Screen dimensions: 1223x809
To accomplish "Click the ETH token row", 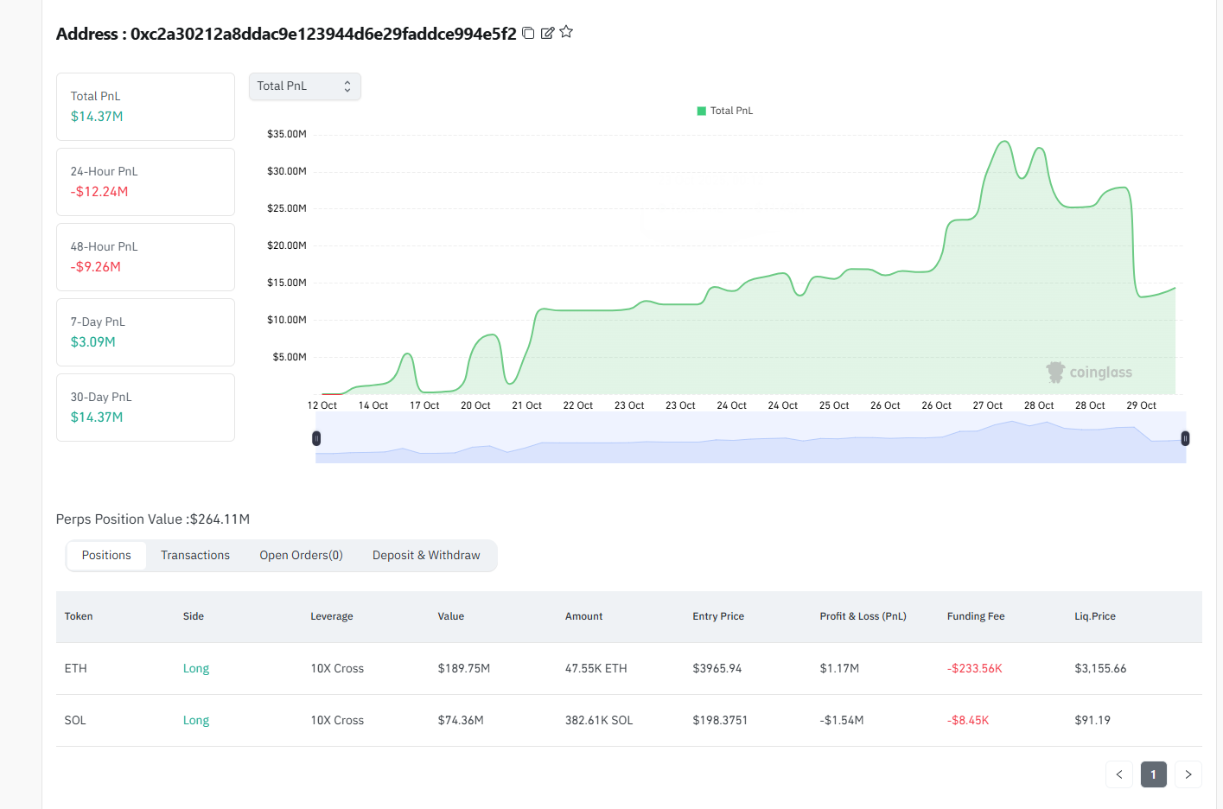I will point(76,668).
